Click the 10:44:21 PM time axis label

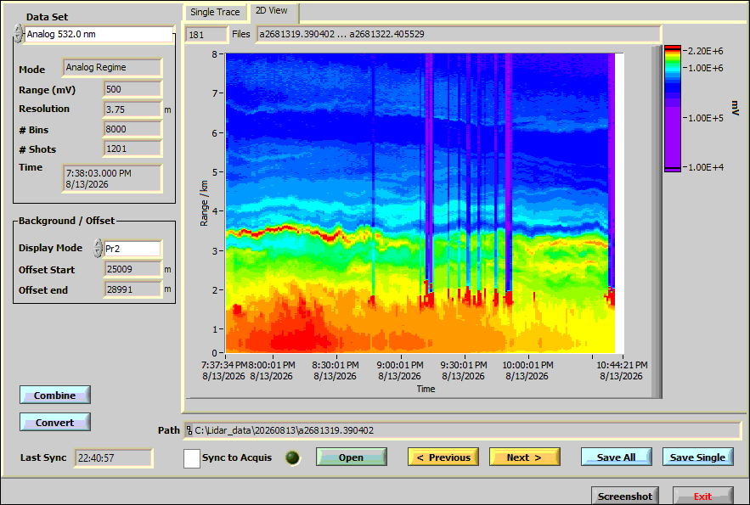click(x=622, y=370)
